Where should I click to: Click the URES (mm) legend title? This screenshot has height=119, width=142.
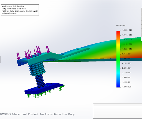pos(121,25)
